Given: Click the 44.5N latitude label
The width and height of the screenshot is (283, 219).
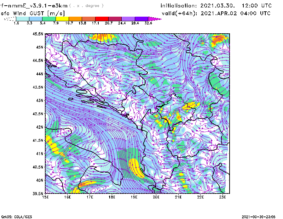Looking at the screenshot, I should (38, 61).
